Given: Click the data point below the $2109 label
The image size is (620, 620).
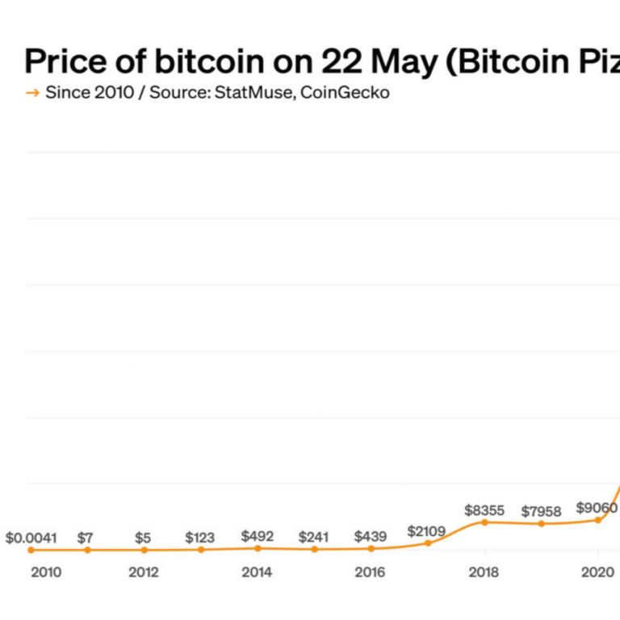Looking at the screenshot, I should (x=428, y=542).
